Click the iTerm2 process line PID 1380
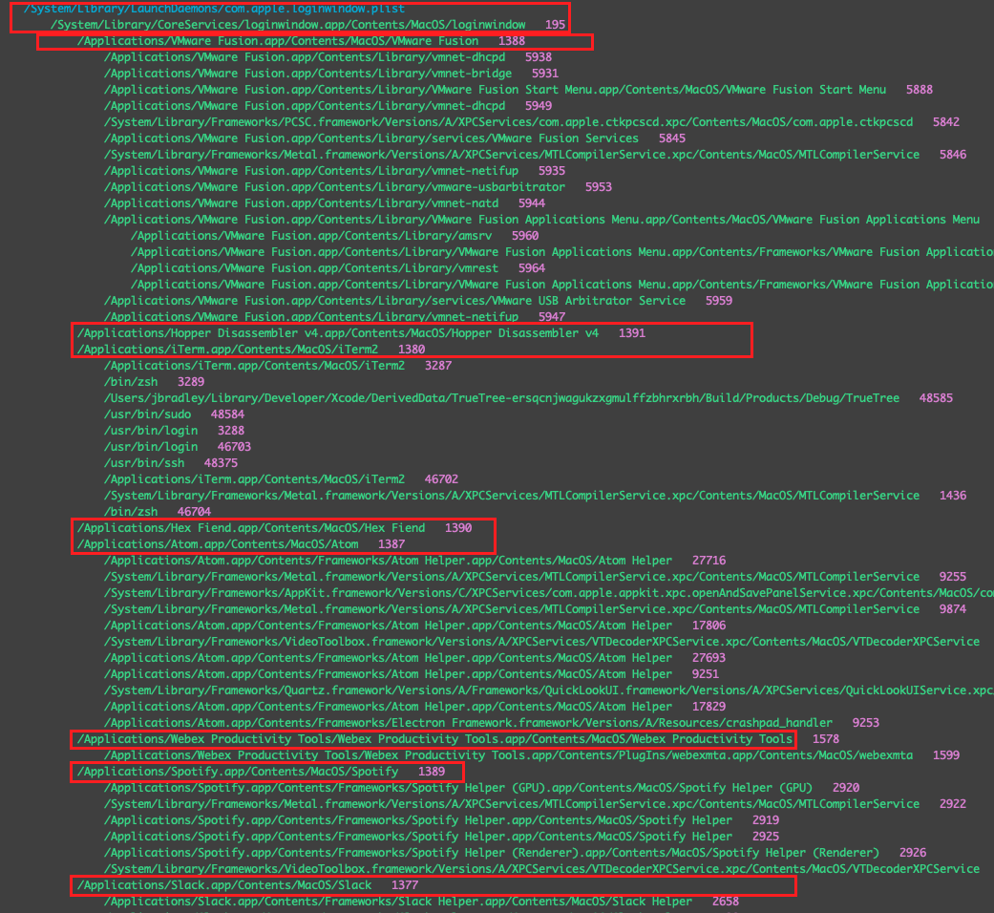994x913 pixels. (x=250, y=350)
